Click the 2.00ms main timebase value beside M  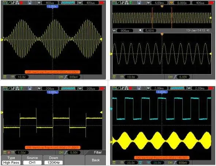[159, 88]
